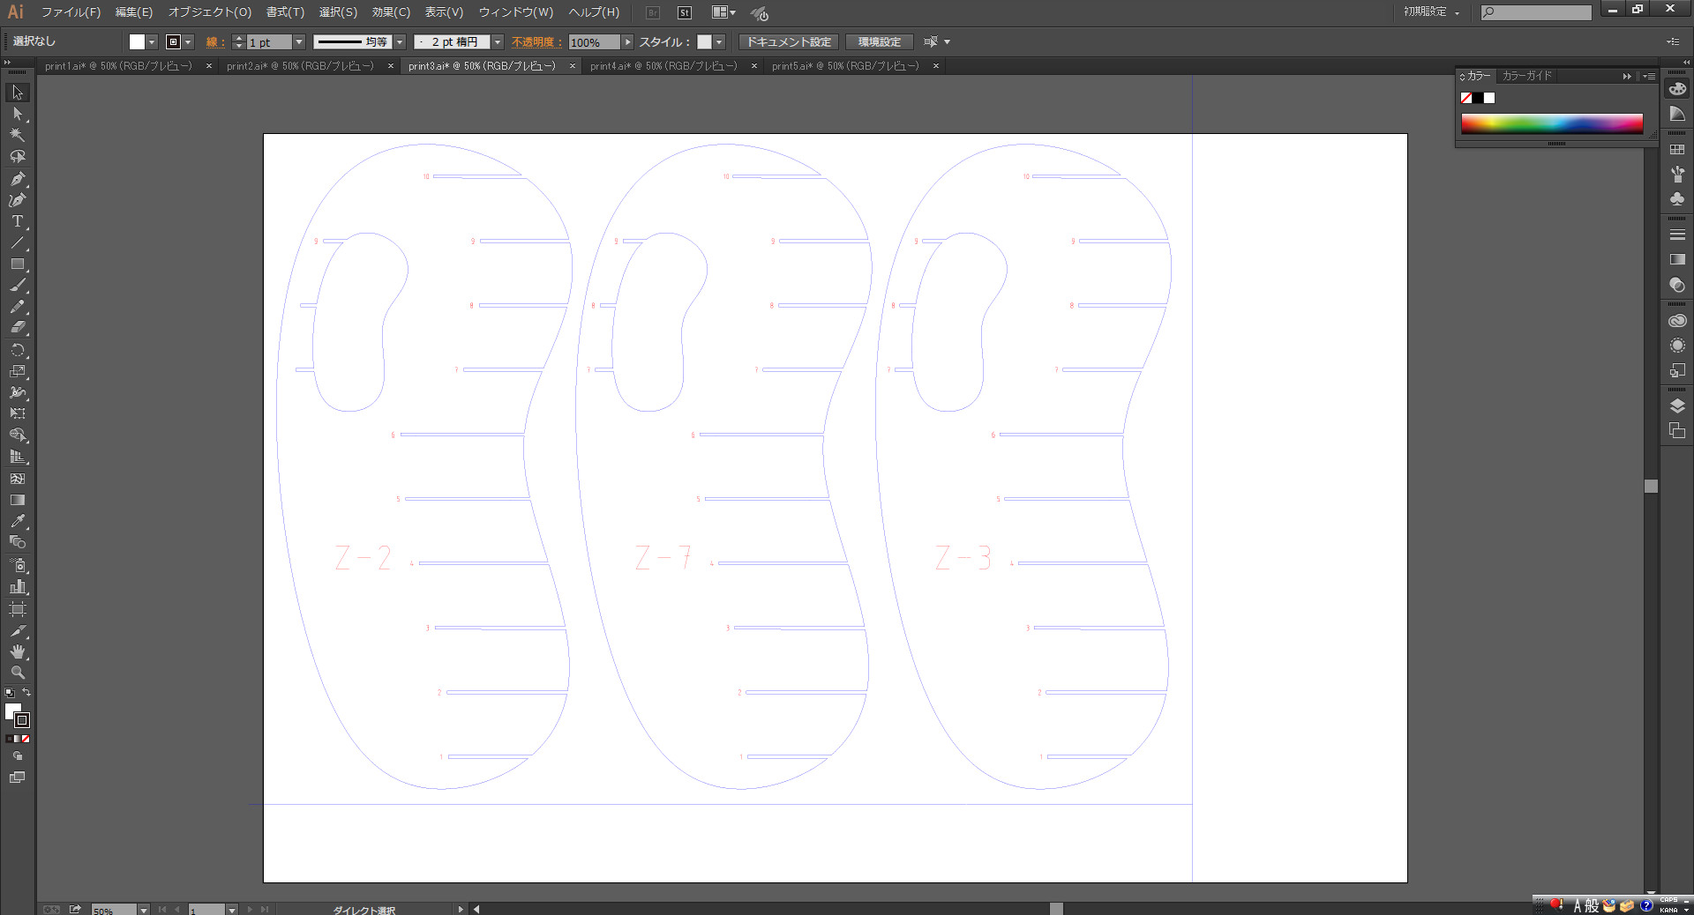Select the Direct Selection tool
The height and width of the screenshot is (915, 1694).
(x=18, y=114)
